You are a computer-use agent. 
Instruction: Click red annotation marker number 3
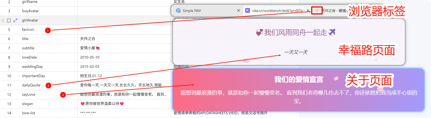(63, 95)
